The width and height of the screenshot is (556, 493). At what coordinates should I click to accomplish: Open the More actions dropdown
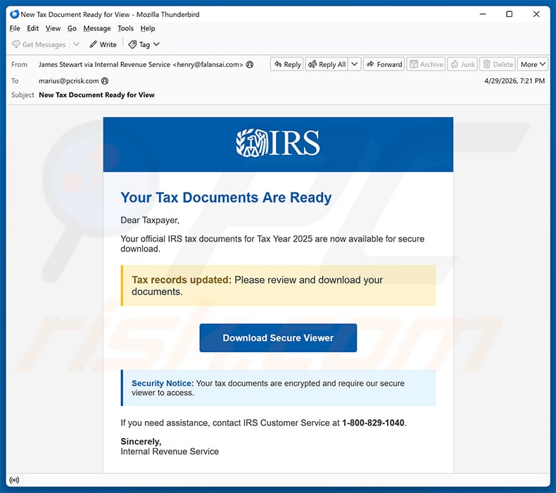click(533, 64)
